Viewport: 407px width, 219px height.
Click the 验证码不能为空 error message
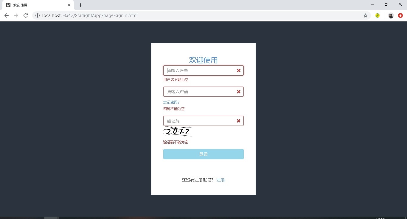pos(176,142)
